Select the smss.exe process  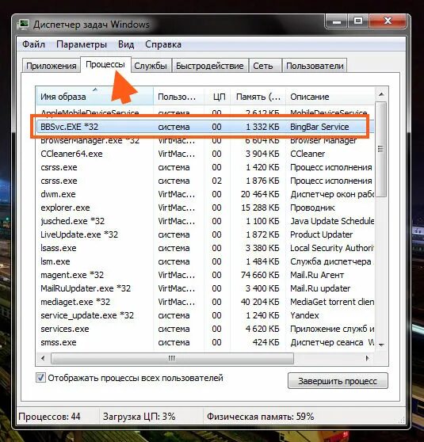(x=205, y=342)
